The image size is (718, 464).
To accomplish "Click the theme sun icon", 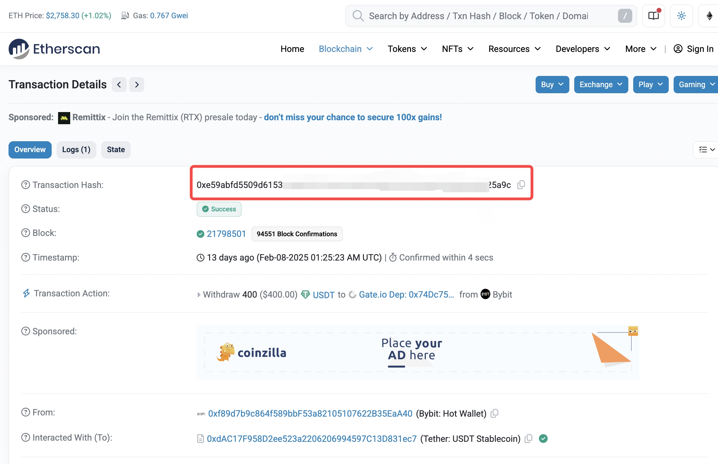I will point(681,16).
